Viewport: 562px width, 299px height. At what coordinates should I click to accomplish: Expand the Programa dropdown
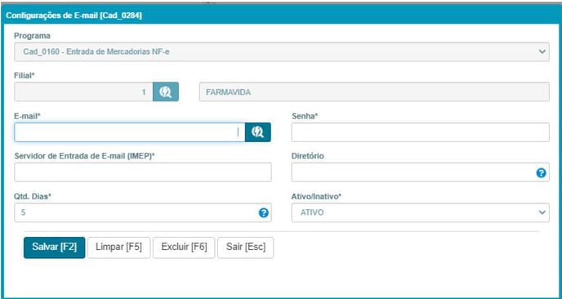point(282,51)
